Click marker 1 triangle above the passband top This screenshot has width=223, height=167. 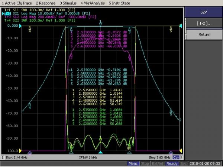(101, 23)
